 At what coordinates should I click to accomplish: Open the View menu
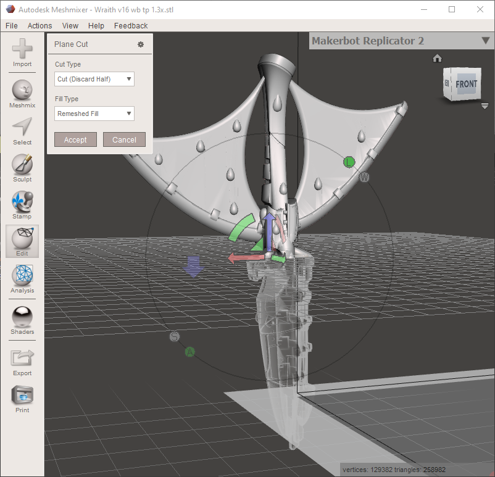tap(70, 25)
